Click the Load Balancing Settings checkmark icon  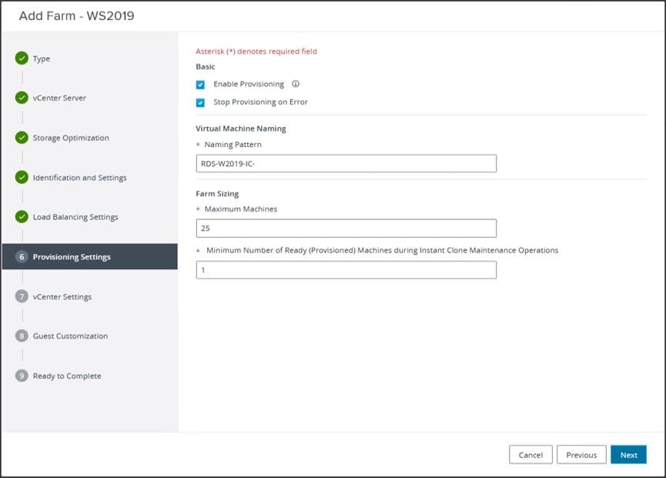[22, 217]
